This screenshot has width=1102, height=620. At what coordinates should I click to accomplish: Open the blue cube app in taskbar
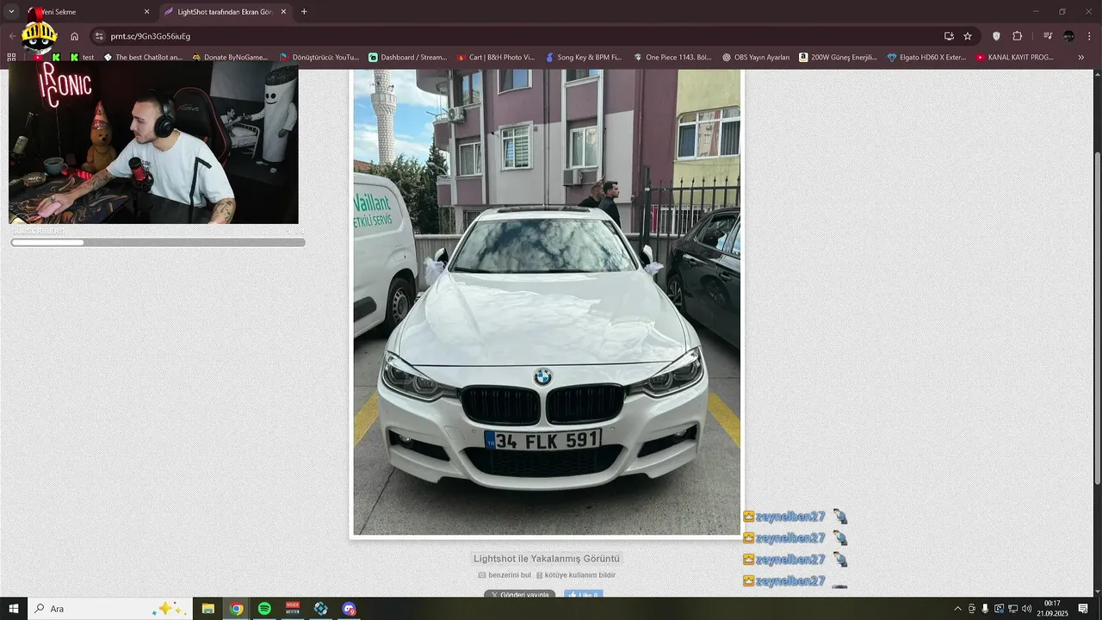click(321, 609)
